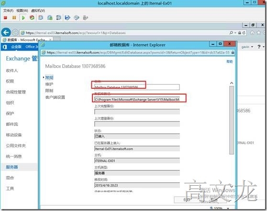Click the Take Snapshot clock-camera icon
Image resolution: width=267 pixels, height=211 pixels.
pos(41,18)
